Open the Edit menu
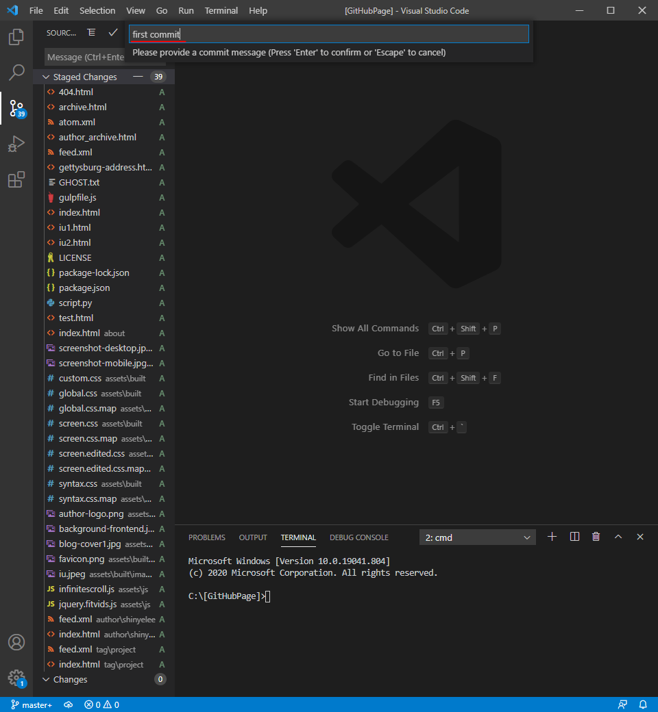The height and width of the screenshot is (712, 658). pos(61,10)
